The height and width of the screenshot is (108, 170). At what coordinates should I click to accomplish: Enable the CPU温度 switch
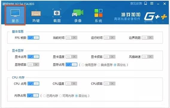click(x=71, y=84)
